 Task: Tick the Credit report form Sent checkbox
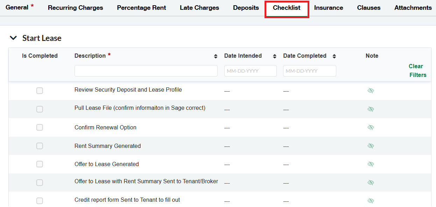[x=40, y=201]
